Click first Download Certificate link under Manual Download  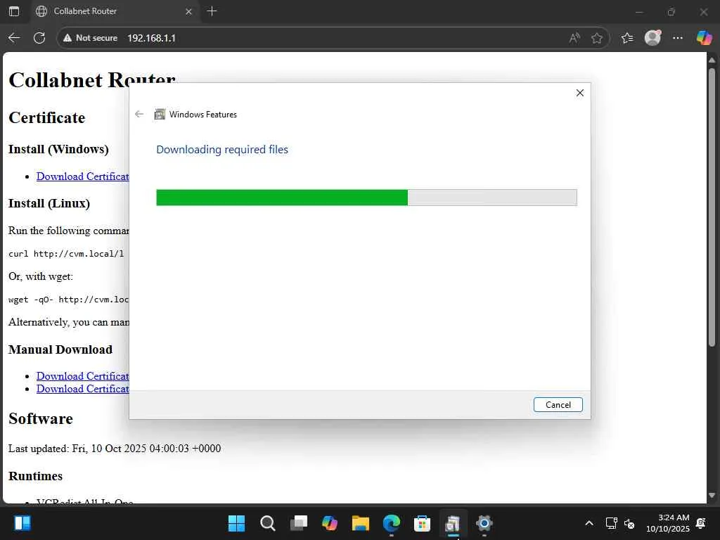pos(83,376)
